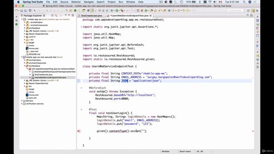
Task: Select README.md in Package Explorer
Action: pos(34,54)
